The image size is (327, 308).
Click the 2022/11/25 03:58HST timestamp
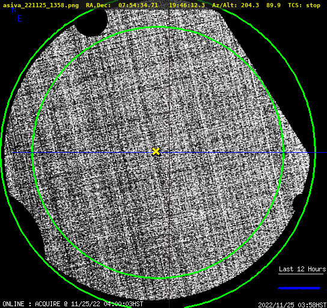click(x=292, y=305)
